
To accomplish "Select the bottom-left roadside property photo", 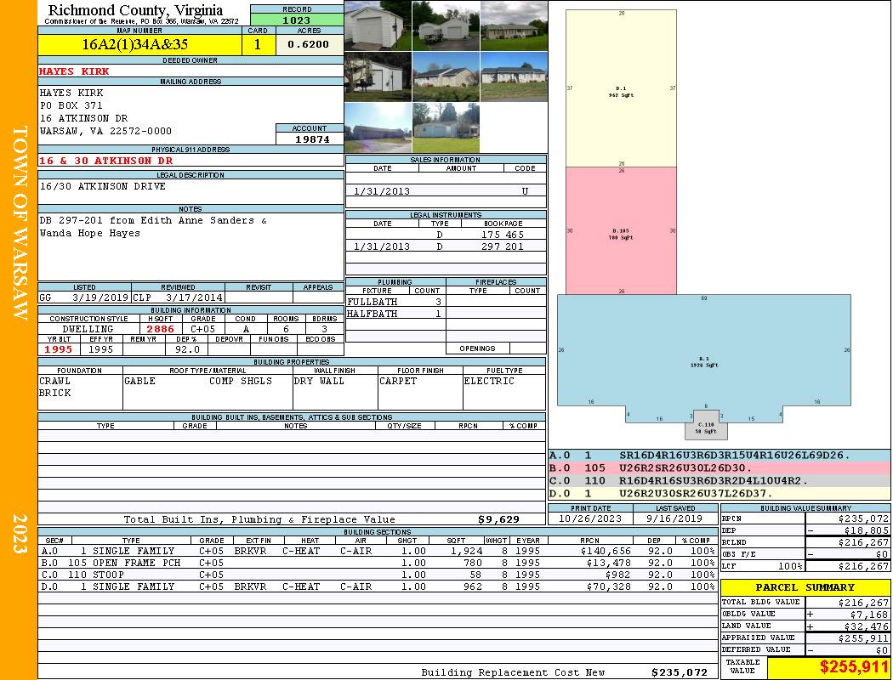I will tap(378, 127).
